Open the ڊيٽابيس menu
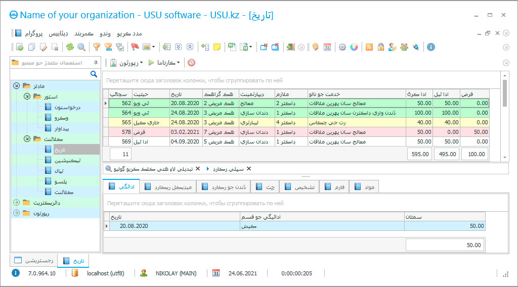This screenshot has height=287, width=518. [59, 34]
